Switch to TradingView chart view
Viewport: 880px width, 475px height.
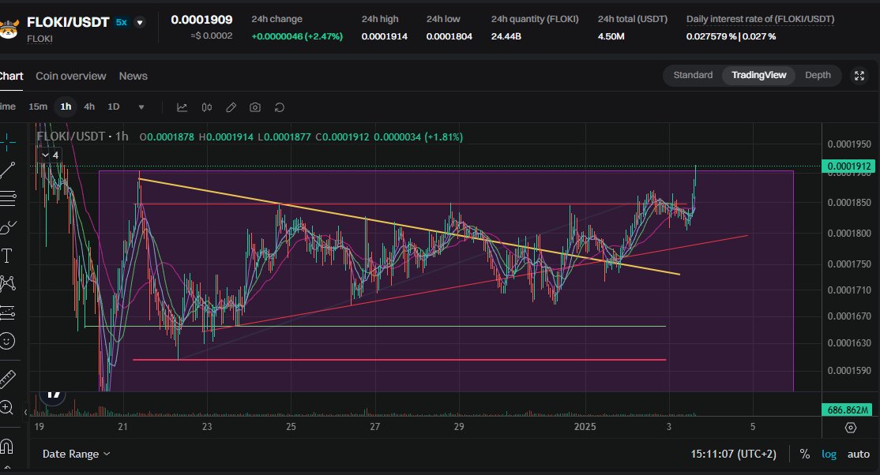(x=759, y=75)
